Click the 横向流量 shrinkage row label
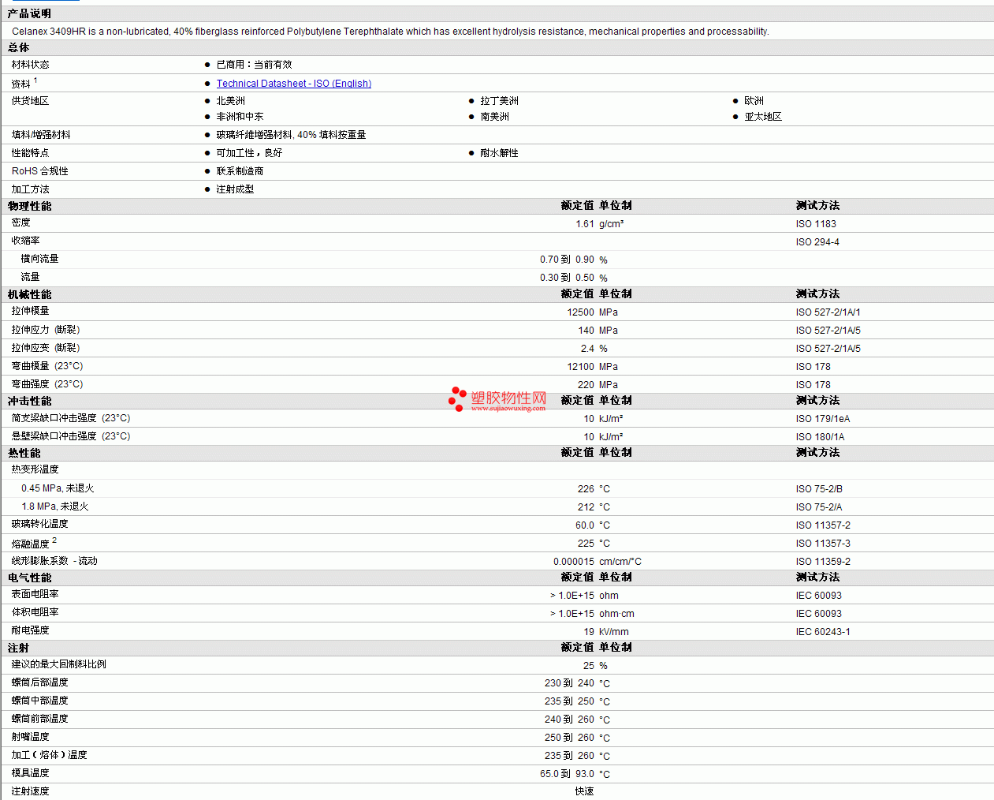Viewport: 994px width, 800px height. [x=40, y=259]
